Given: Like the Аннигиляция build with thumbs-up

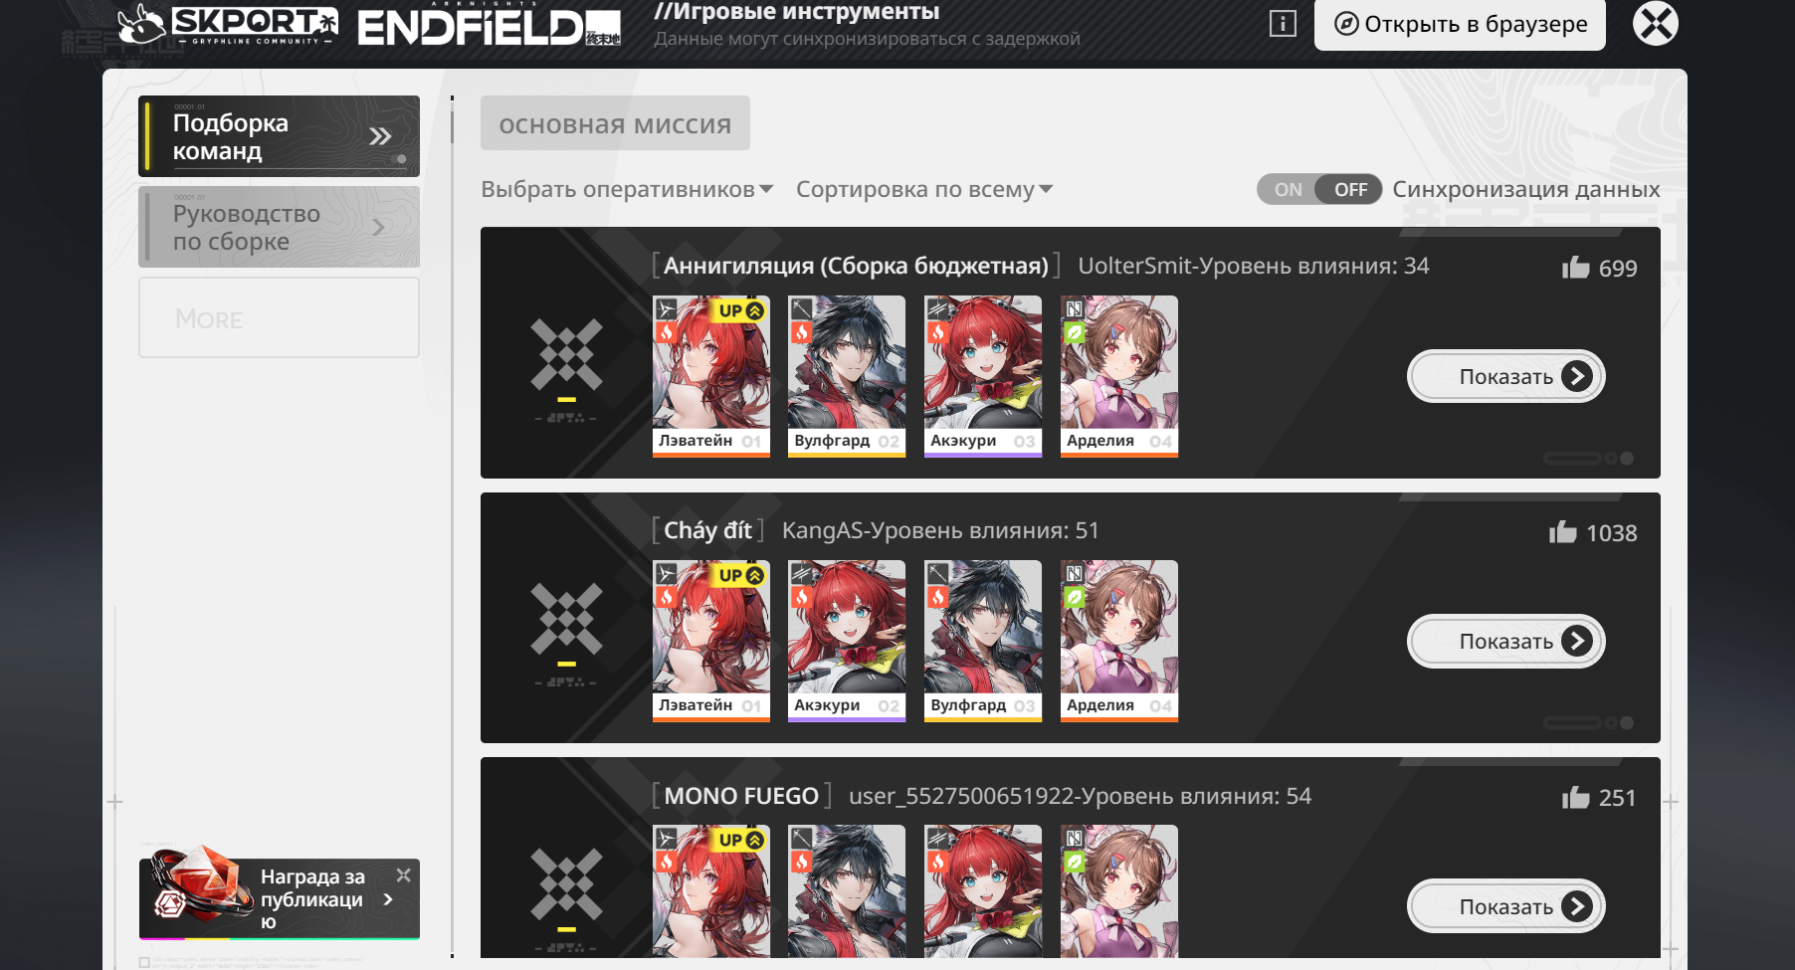Looking at the screenshot, I should point(1576,267).
